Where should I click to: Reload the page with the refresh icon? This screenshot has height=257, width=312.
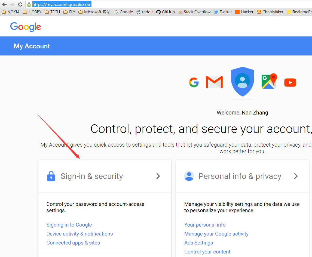(x=20, y=4)
